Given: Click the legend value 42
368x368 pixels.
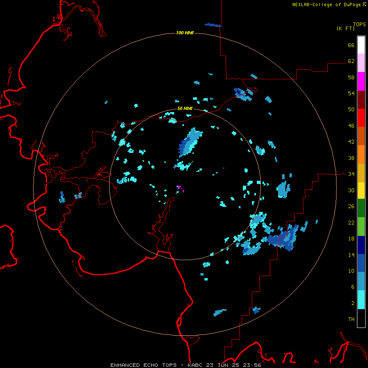Looking at the screenshot, I should tap(351, 142).
